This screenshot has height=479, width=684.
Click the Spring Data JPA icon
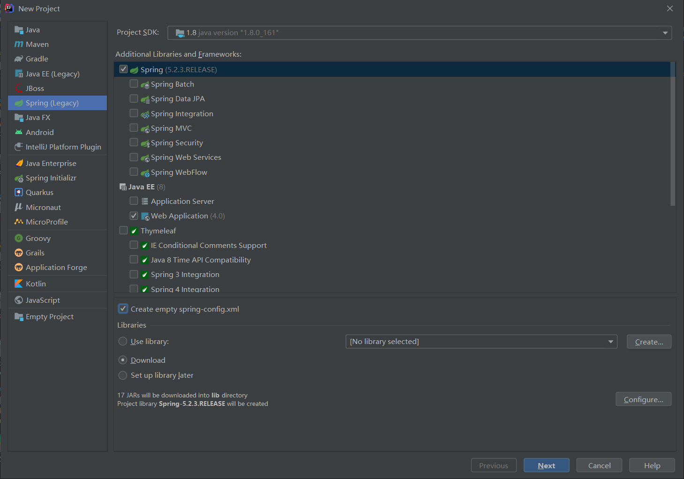[145, 99]
